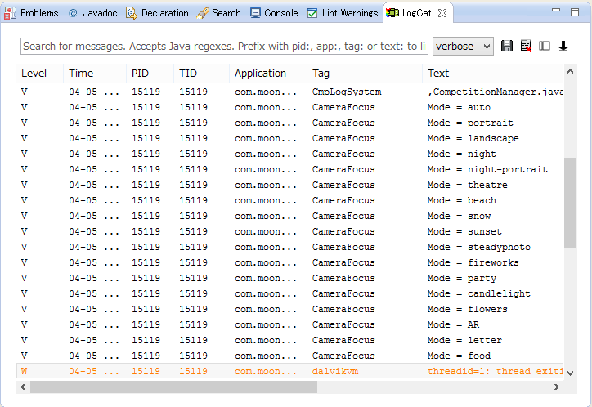
Task: Select the "Mode = AR" log entry
Action: 290,324
